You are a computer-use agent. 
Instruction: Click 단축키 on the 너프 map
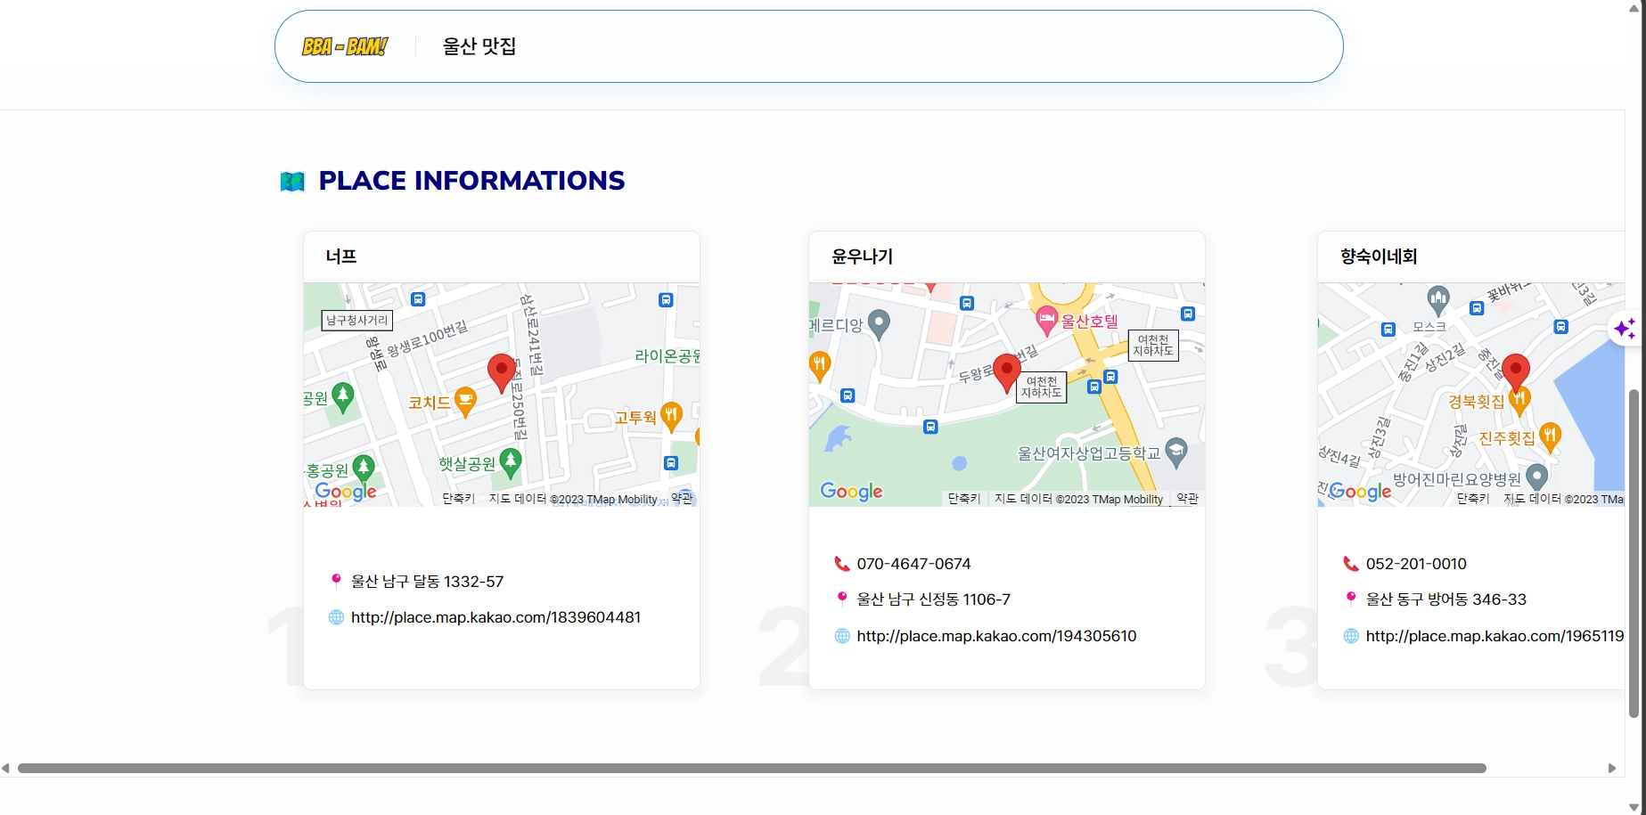coord(458,499)
